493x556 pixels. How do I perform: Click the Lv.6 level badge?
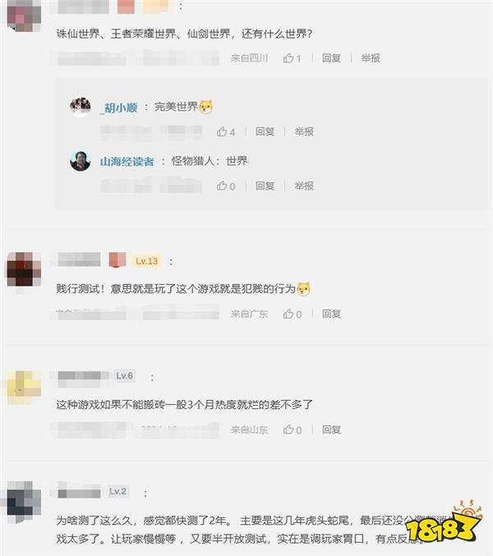124,376
